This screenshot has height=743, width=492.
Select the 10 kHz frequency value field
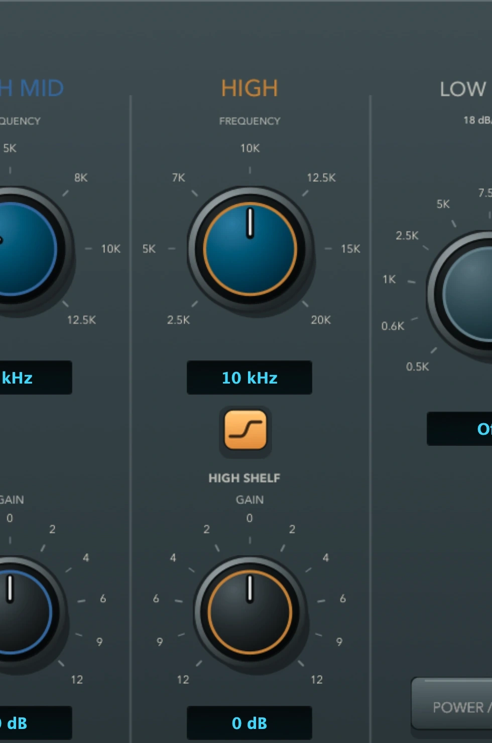[x=250, y=378]
